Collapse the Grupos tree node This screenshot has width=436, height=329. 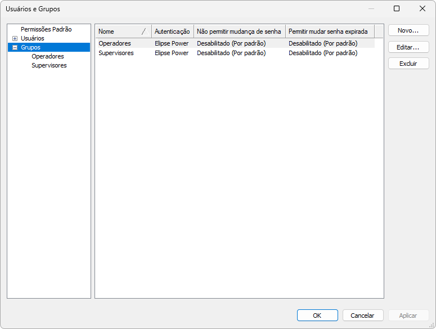15,48
